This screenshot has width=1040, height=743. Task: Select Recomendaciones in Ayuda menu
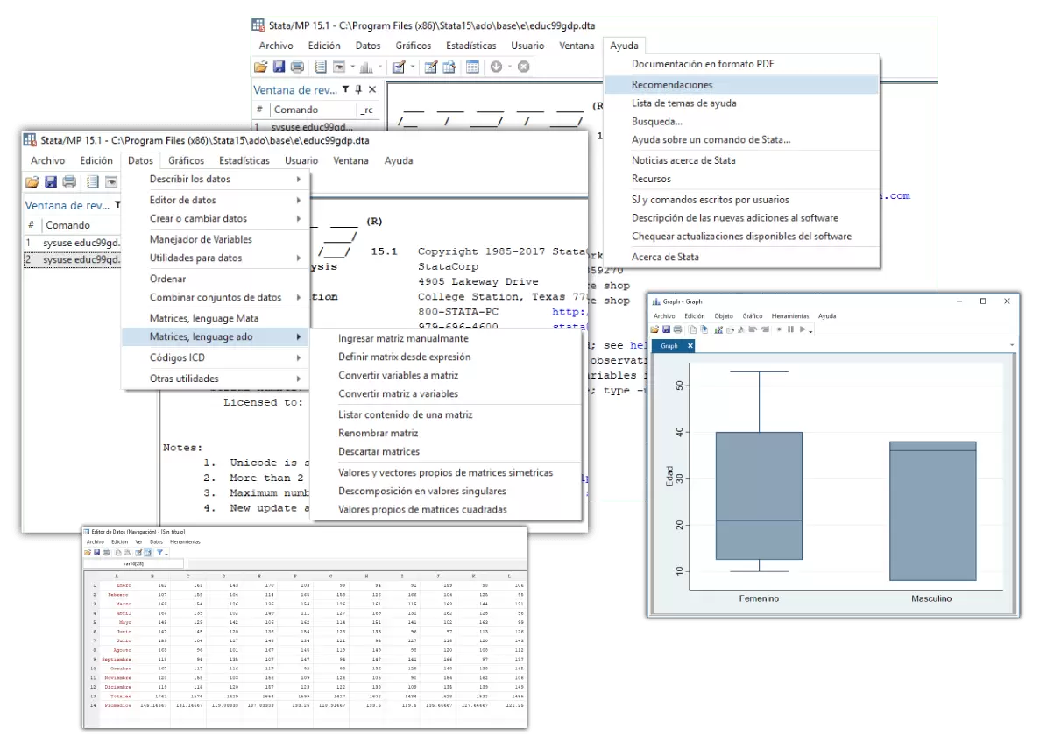pyautogui.click(x=741, y=84)
